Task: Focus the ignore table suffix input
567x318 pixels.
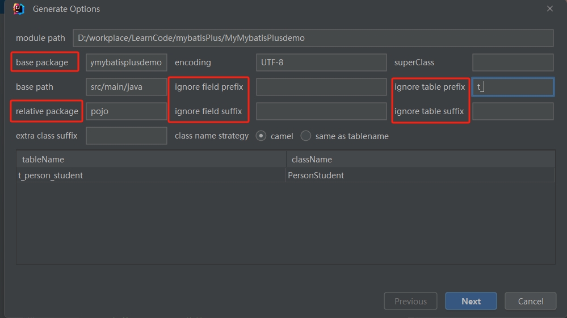Action: click(513, 111)
